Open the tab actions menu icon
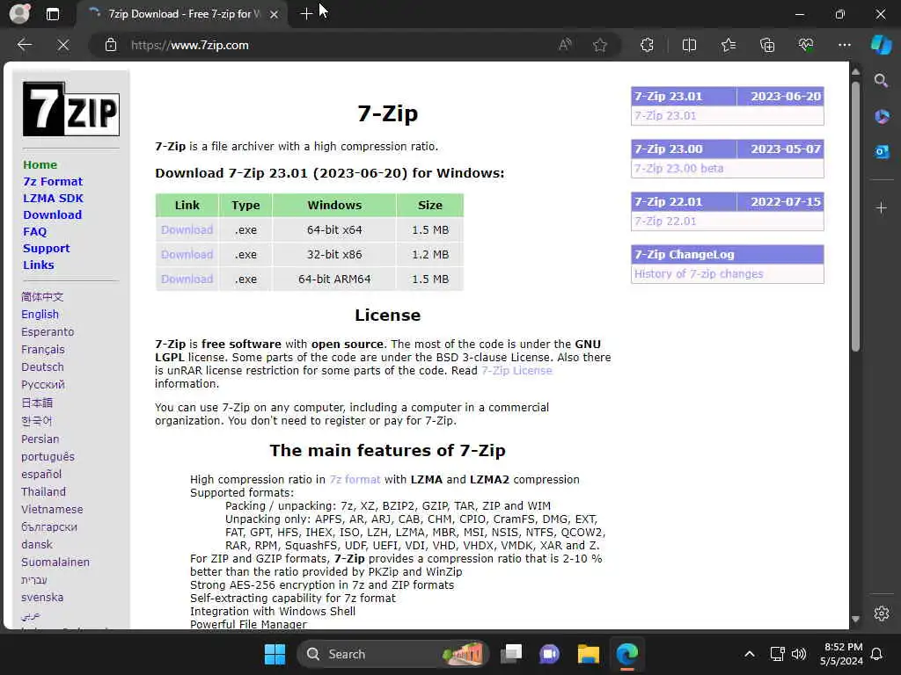This screenshot has height=675, width=901. coord(52,14)
